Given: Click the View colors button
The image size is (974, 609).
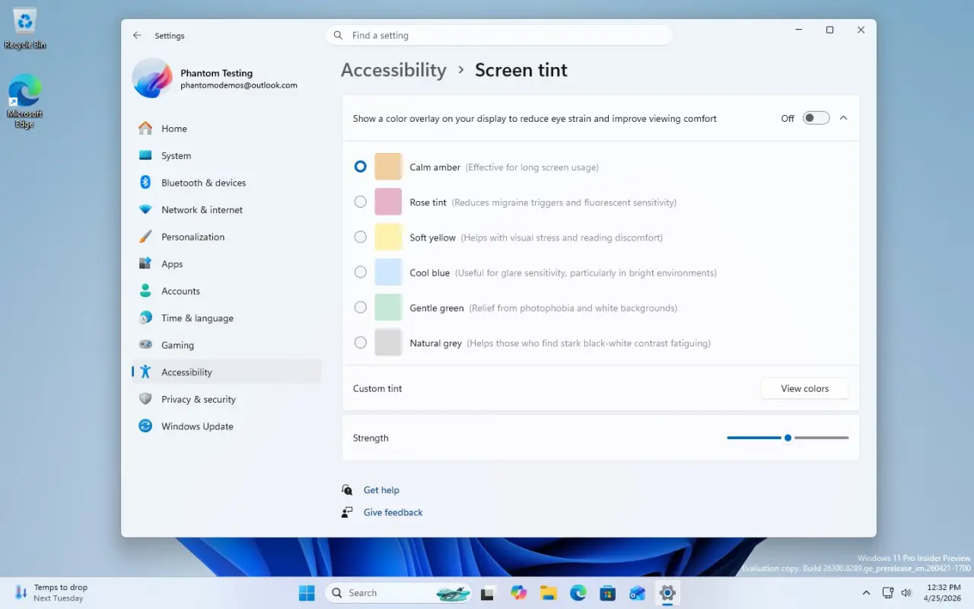Looking at the screenshot, I should pyautogui.click(x=804, y=388).
